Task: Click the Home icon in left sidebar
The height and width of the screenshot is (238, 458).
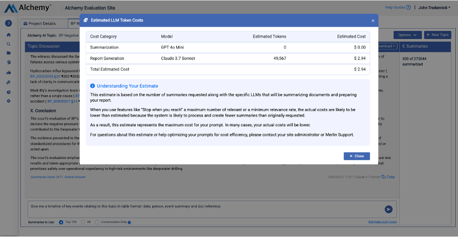Action: (9, 35)
